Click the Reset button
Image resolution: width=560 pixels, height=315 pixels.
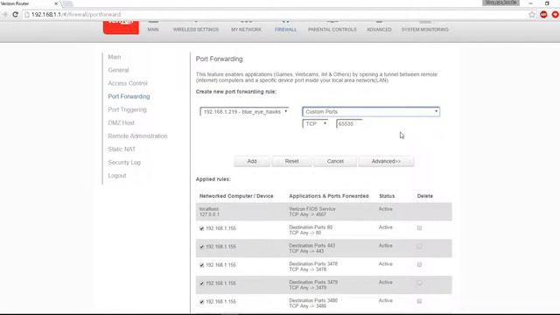291,161
